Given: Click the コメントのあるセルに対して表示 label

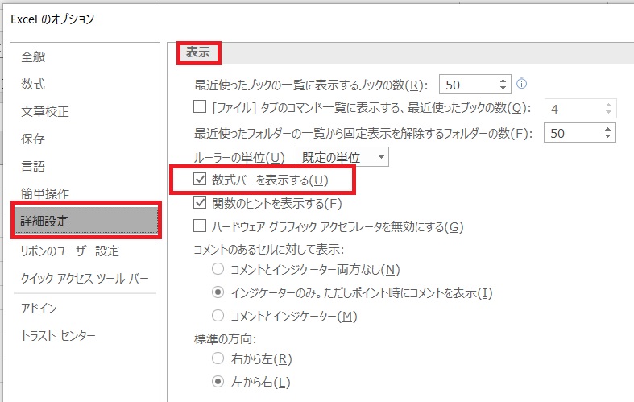Looking at the screenshot, I should coord(269,249).
